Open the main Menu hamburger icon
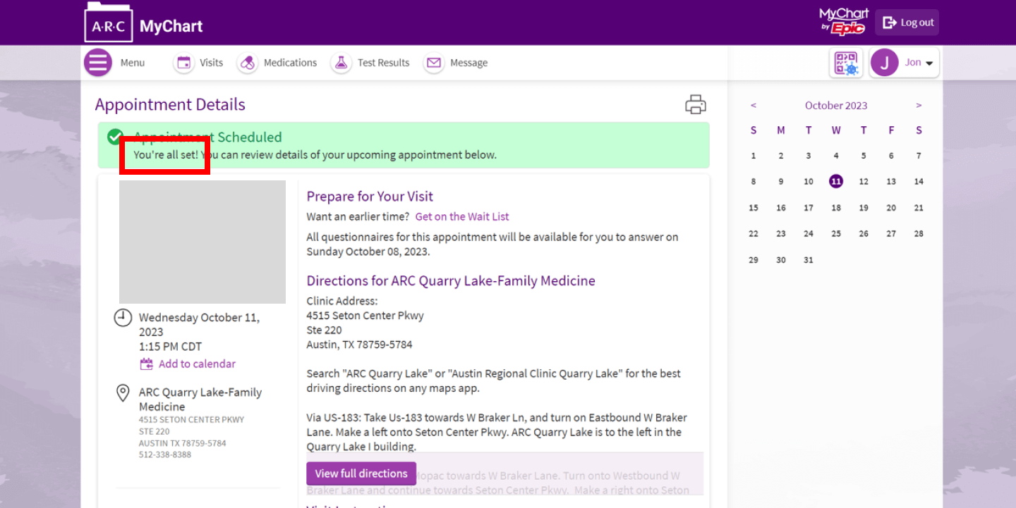 [98, 63]
